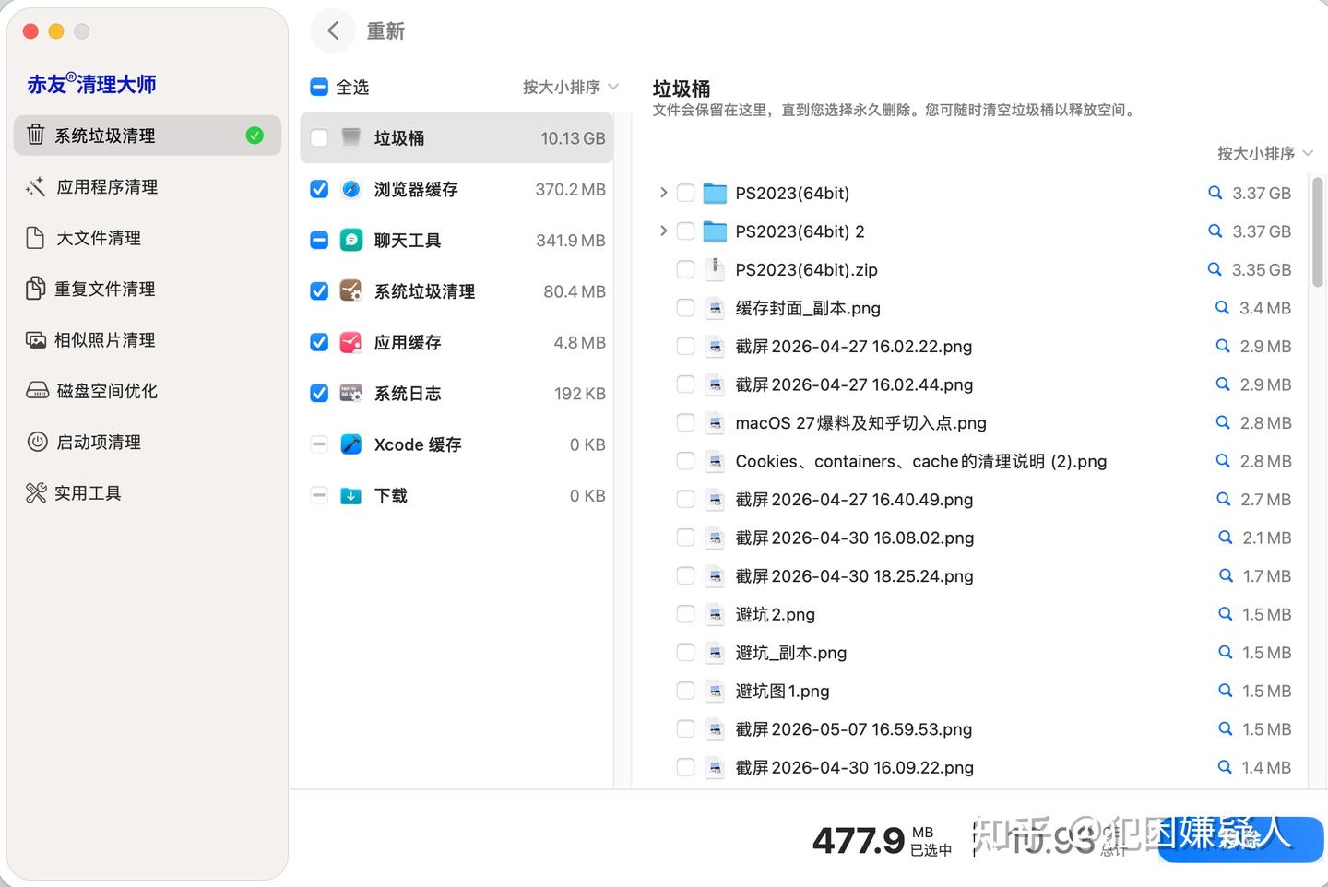Open category list 按大小排序 dropdown
Screen dimensions: 1328x887
(x=570, y=87)
